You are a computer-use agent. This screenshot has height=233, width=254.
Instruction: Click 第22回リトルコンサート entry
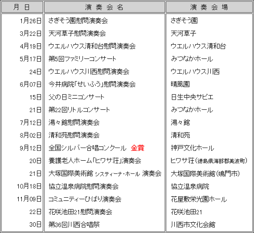pos(79,110)
